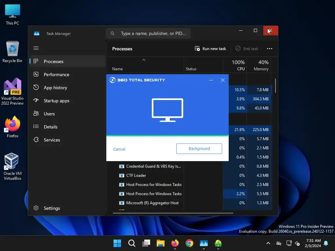Click the monitor graphic in 360 dialog

click(x=167, y=110)
